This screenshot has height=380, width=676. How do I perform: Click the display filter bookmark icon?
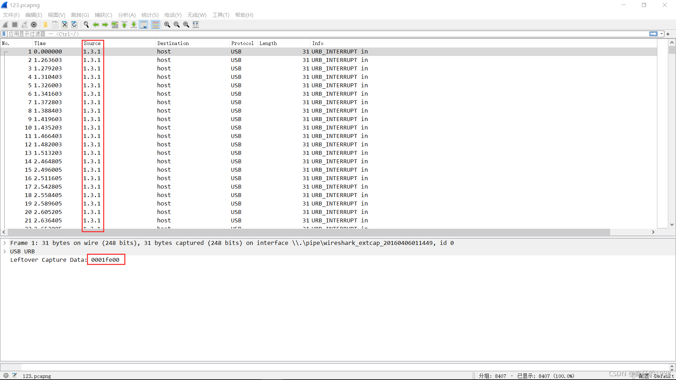point(4,34)
